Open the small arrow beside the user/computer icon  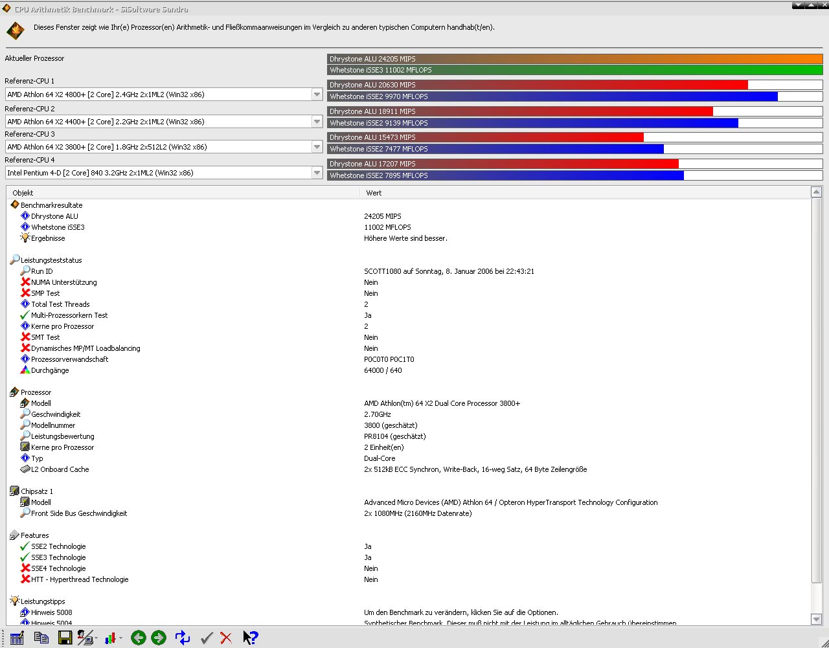(x=97, y=639)
